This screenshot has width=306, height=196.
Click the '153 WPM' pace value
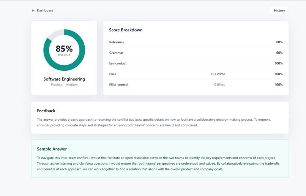[218, 74]
